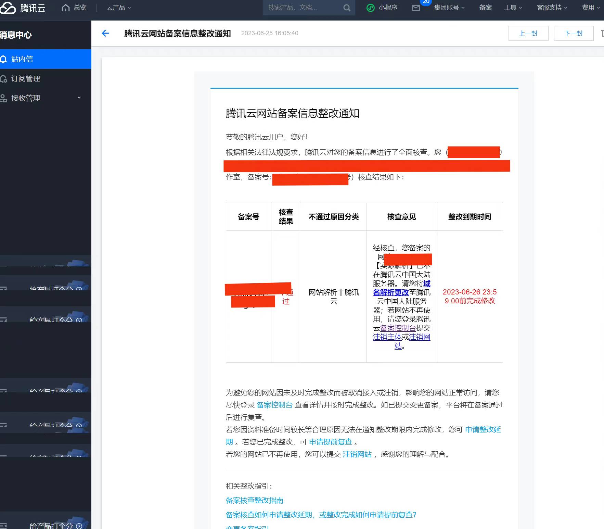Image resolution: width=604 pixels, height=529 pixels.
Task: Click the bell icon beside 站内信
Action: pos(3,59)
